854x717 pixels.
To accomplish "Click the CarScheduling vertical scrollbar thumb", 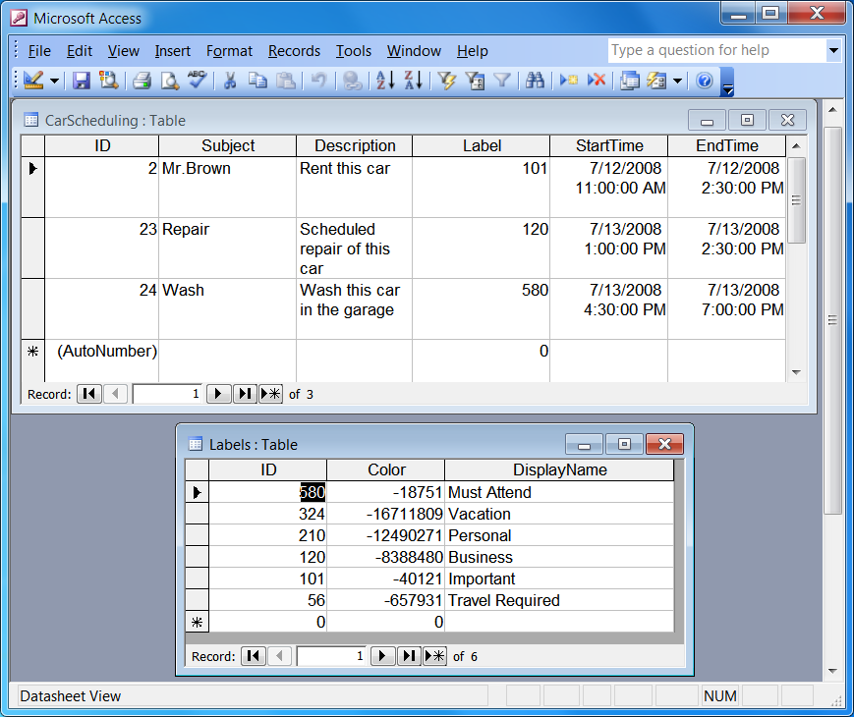I will click(x=796, y=200).
